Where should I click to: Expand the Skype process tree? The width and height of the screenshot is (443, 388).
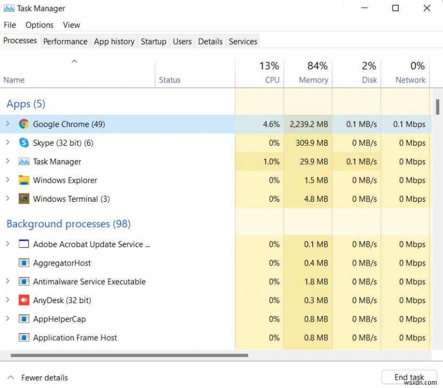pos(8,142)
